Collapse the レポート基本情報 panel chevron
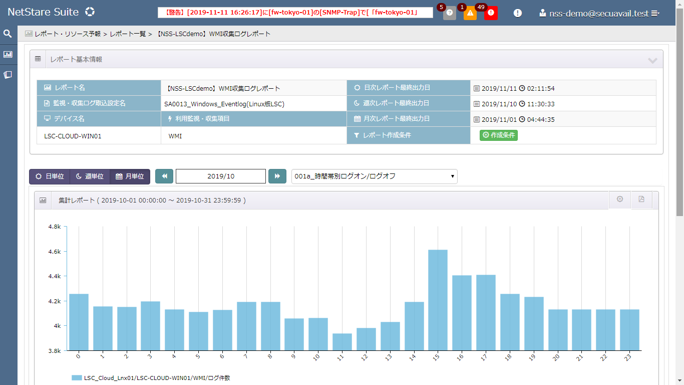Image resolution: width=684 pixels, height=385 pixels. tap(652, 60)
